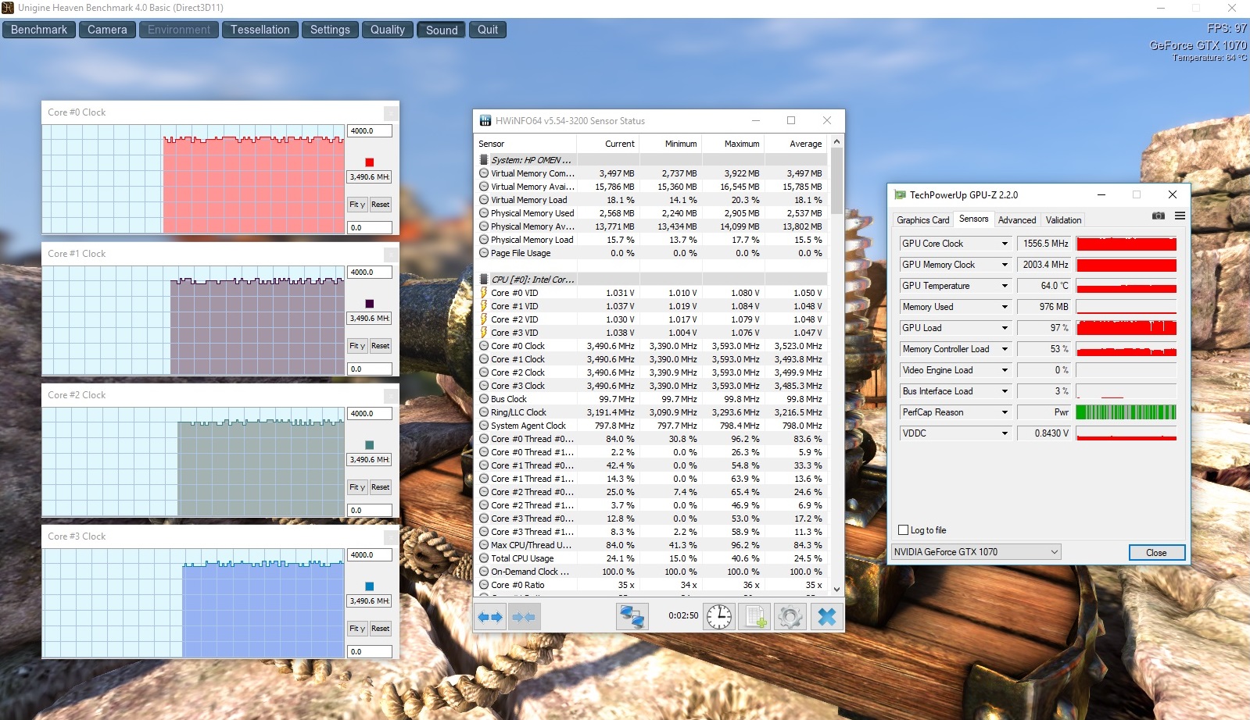Screen dimensions: 1250x720
Task: Click Reset in Core #3 Clock graph
Action: pos(381,629)
